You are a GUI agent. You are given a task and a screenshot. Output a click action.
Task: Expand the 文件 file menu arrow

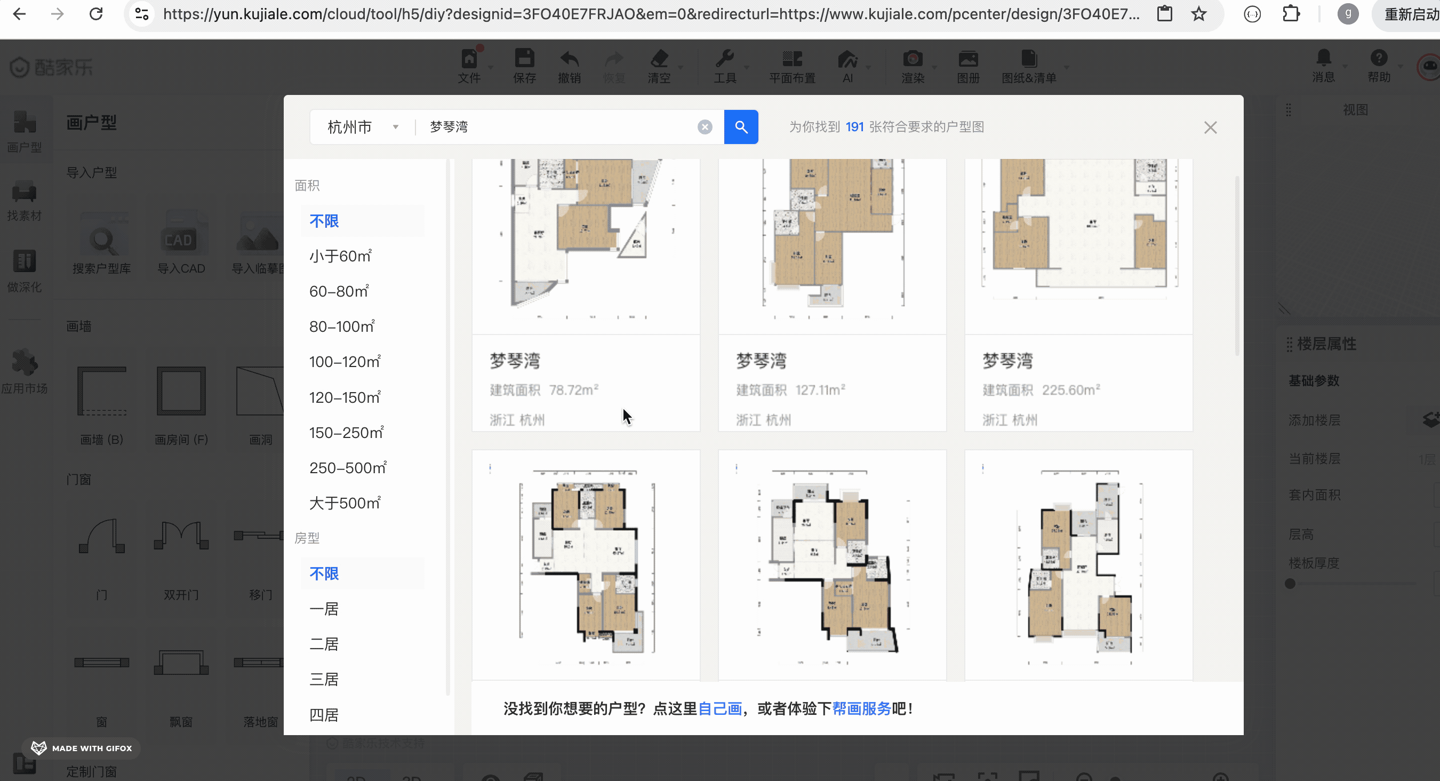coord(491,67)
